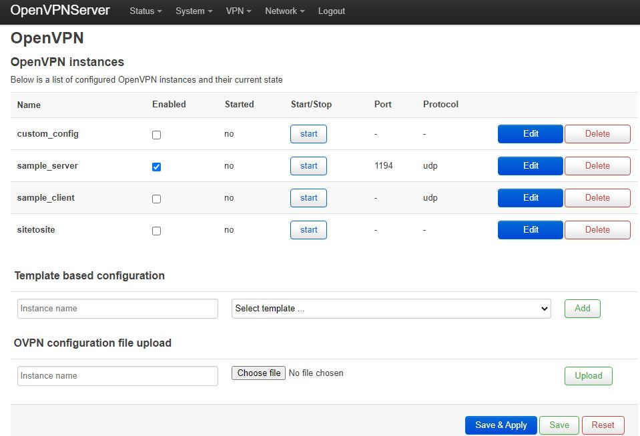The image size is (640, 436).
Task: Click the sample_server udp protocol cell
Action: 430,165
